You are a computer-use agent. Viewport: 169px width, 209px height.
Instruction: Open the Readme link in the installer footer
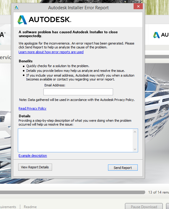(30, 207)
